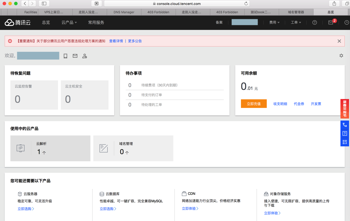Viewport: 350px width, 221px height.
Task: Click the 域名管理 edit icon
Action: [103, 148]
